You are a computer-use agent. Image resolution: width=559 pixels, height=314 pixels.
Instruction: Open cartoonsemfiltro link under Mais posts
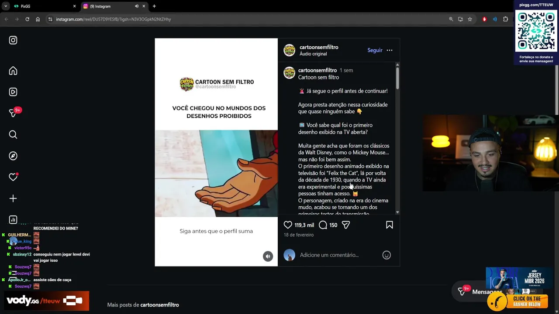point(159,305)
